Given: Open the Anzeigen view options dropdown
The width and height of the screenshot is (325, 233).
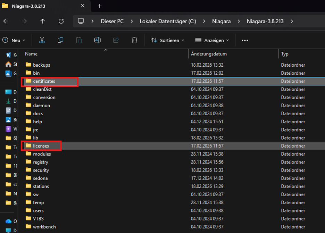Looking at the screenshot, I should click(212, 40).
